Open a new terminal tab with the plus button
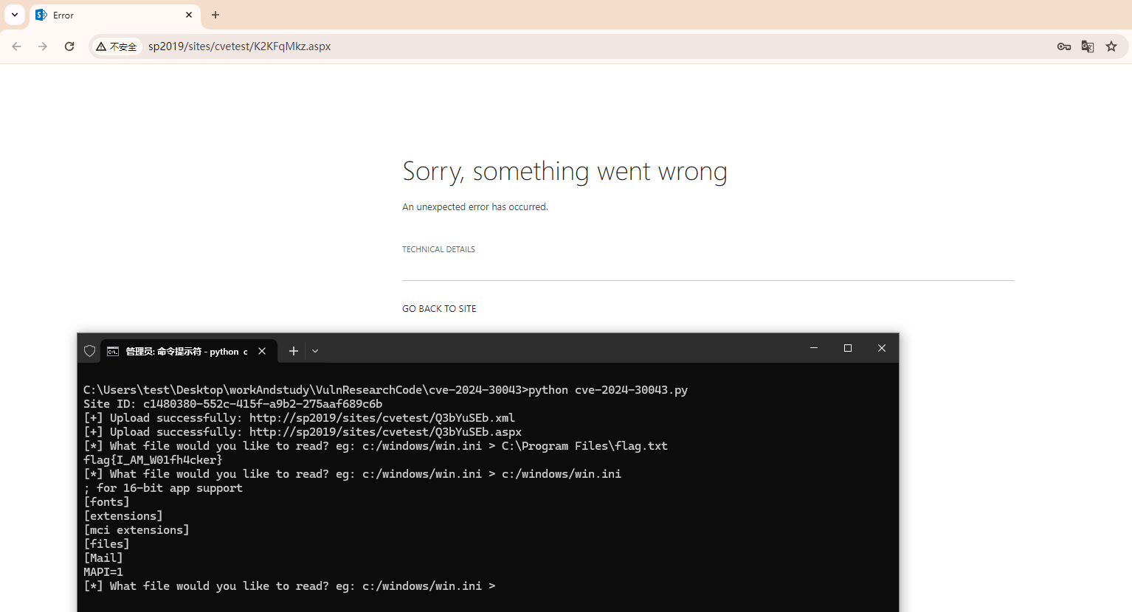This screenshot has height=612, width=1132. click(293, 350)
